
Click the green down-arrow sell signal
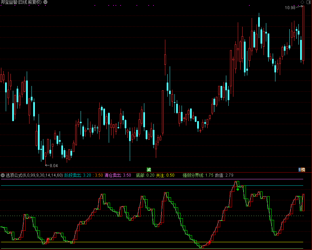pyautogui.click(x=238, y=189)
